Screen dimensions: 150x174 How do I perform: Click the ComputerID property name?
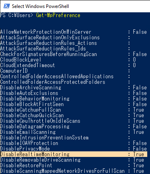[14, 71]
